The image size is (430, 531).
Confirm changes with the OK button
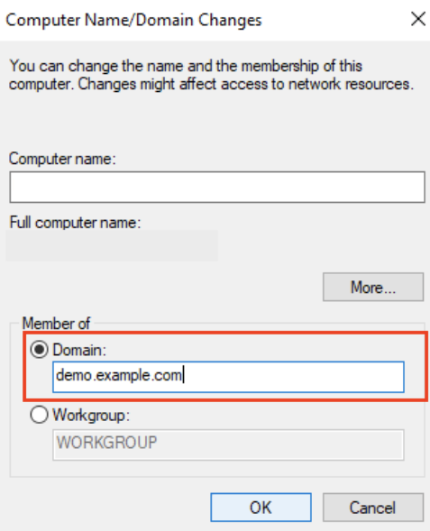tap(261, 508)
